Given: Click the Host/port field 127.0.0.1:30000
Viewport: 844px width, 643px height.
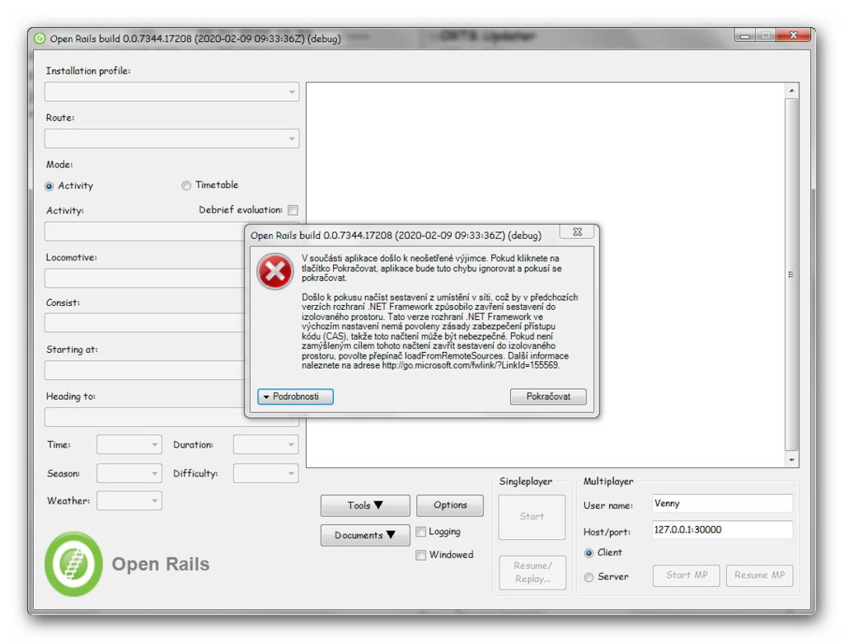Looking at the screenshot, I should (722, 530).
